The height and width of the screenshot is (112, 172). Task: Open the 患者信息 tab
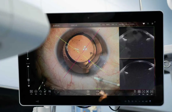coord(56,26)
